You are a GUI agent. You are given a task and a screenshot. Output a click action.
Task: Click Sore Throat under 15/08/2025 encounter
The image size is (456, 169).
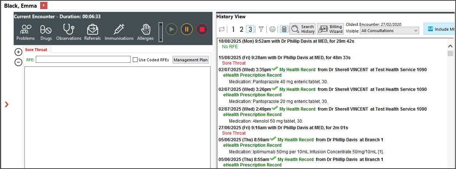pos(234,63)
